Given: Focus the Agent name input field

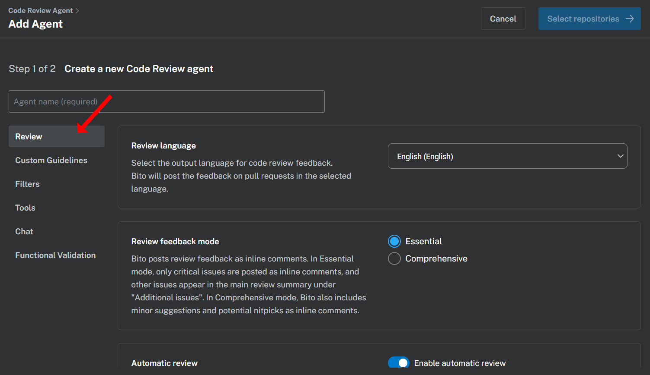Looking at the screenshot, I should click(167, 101).
